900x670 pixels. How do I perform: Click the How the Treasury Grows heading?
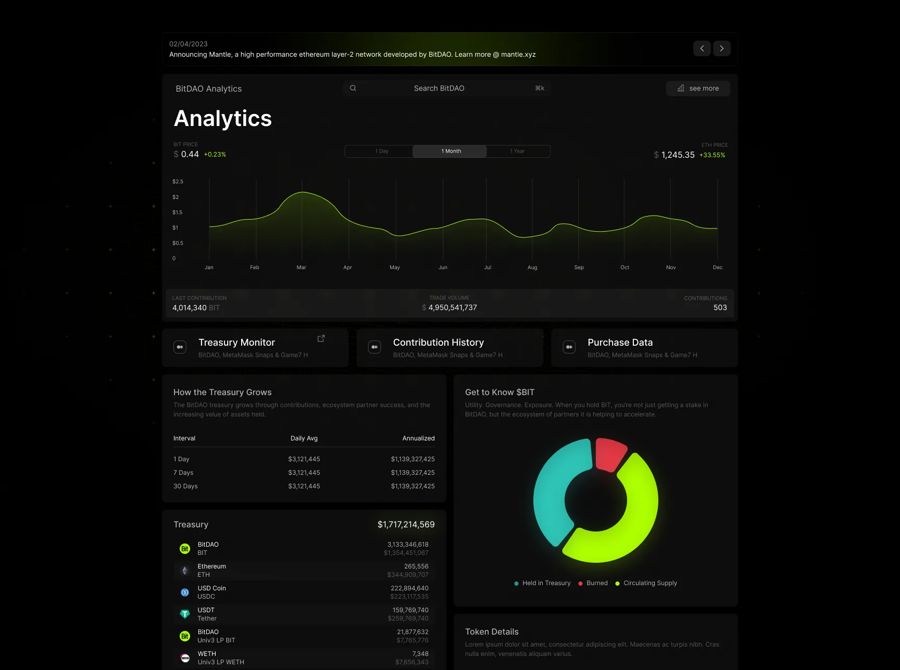222,393
